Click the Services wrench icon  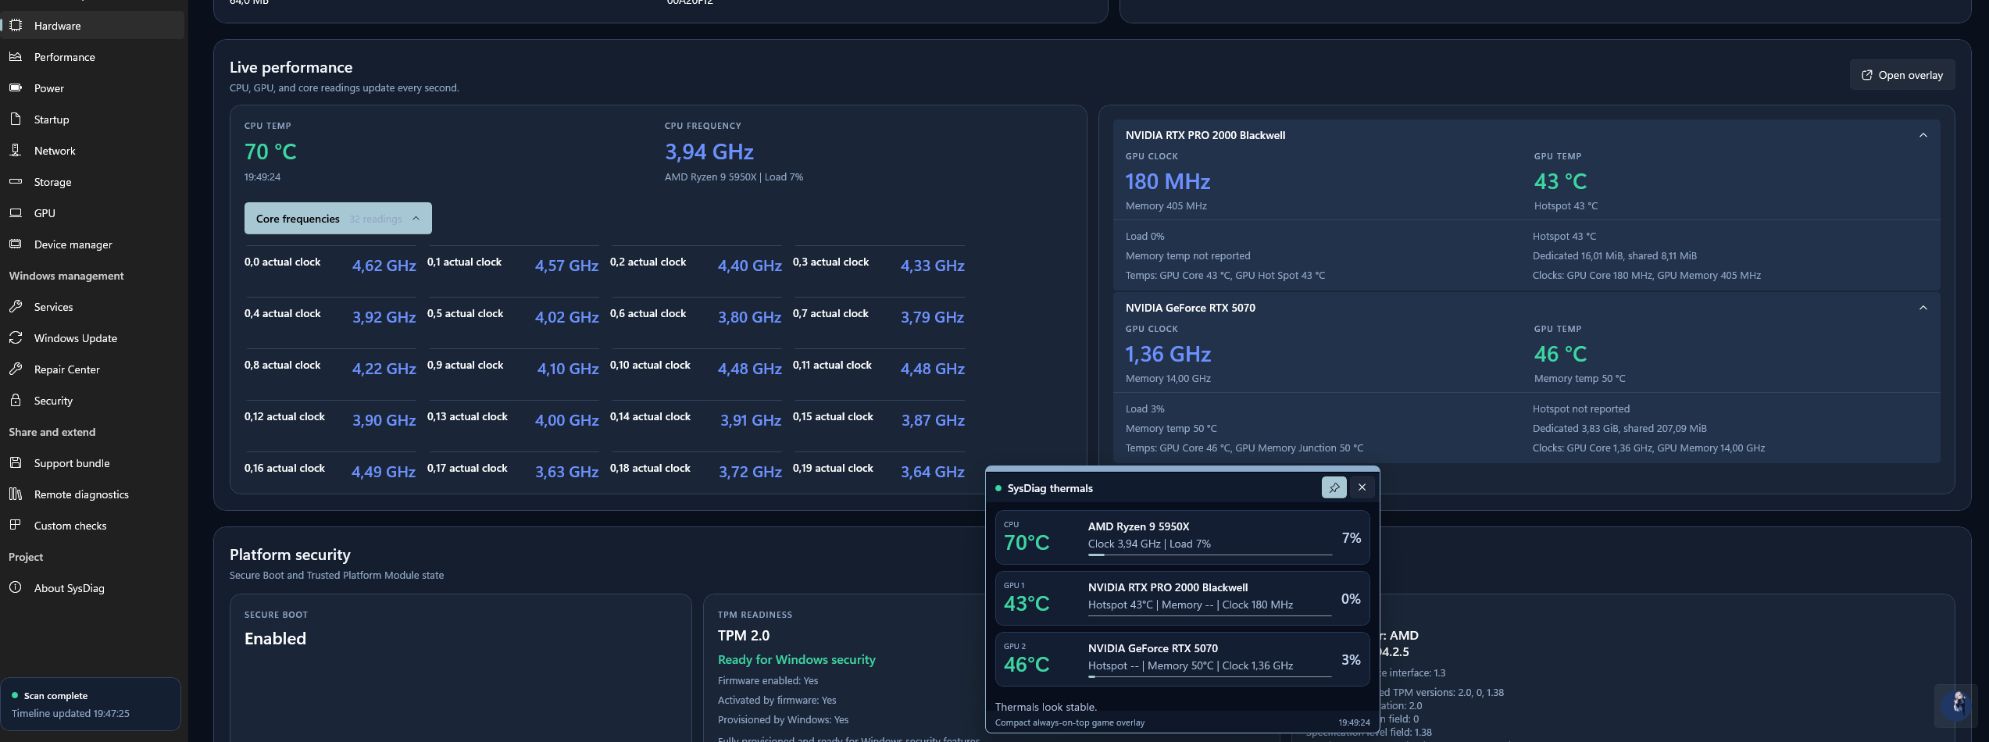click(x=16, y=306)
